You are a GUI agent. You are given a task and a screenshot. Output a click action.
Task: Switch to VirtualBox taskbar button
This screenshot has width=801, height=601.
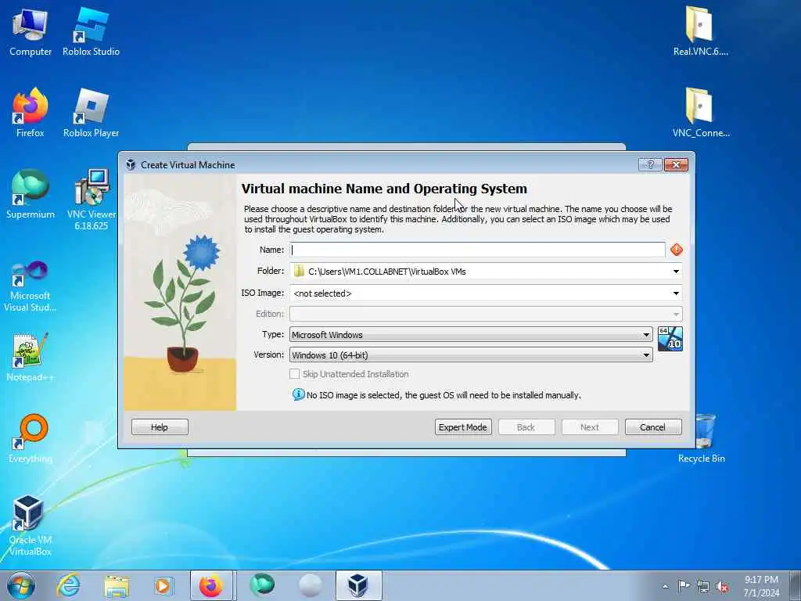(x=358, y=585)
